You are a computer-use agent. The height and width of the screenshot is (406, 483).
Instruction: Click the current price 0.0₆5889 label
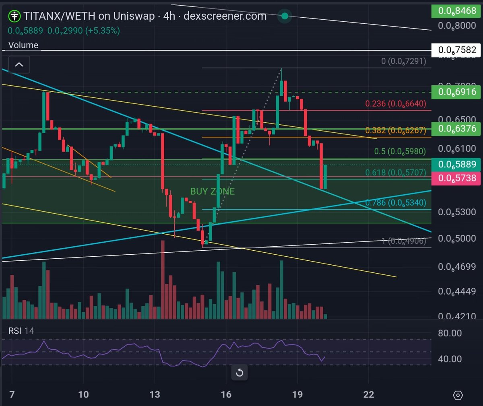click(456, 164)
